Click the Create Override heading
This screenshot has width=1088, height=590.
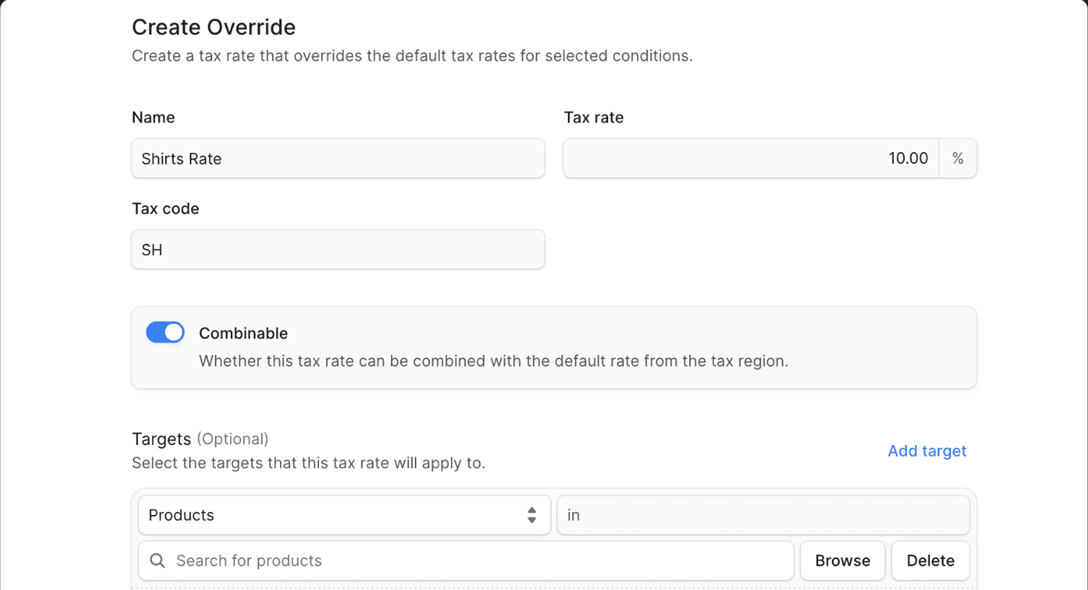[x=214, y=27]
